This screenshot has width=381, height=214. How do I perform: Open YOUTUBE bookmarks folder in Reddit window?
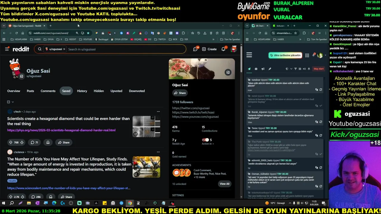85,39
